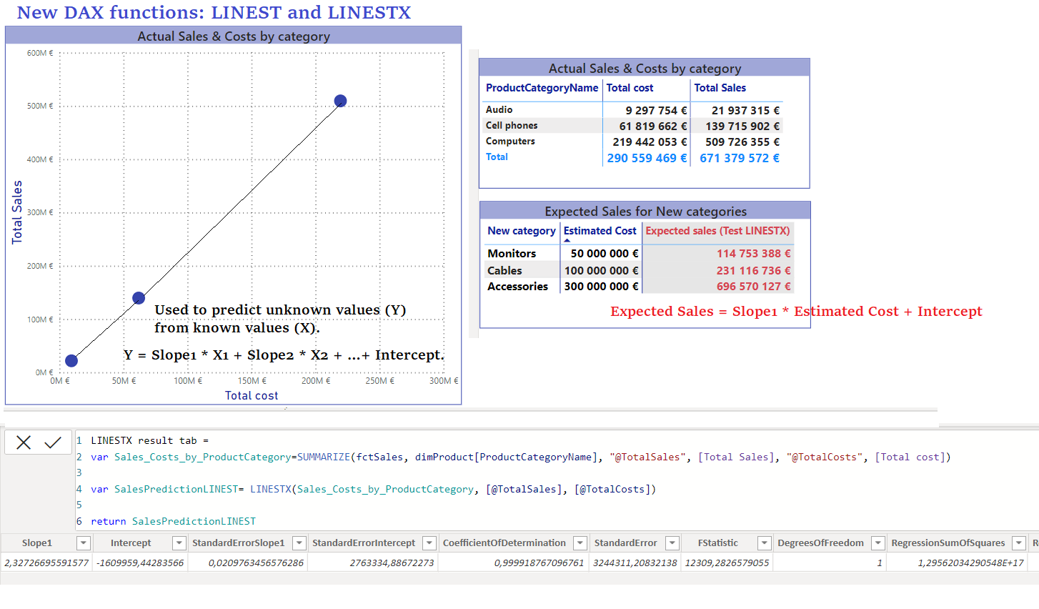Open the Intercept column filter arrow
Screen dimensions: 1039x609
[x=179, y=543]
